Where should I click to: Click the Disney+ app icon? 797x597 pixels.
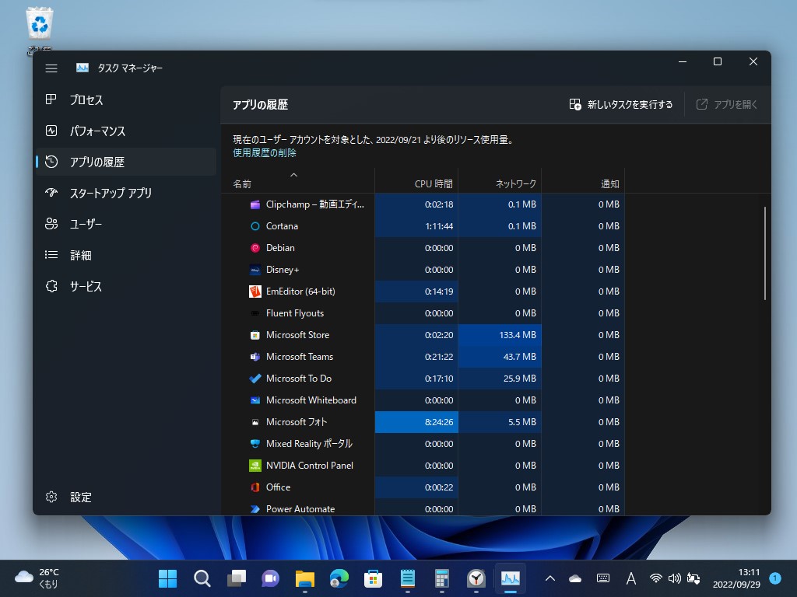click(255, 270)
